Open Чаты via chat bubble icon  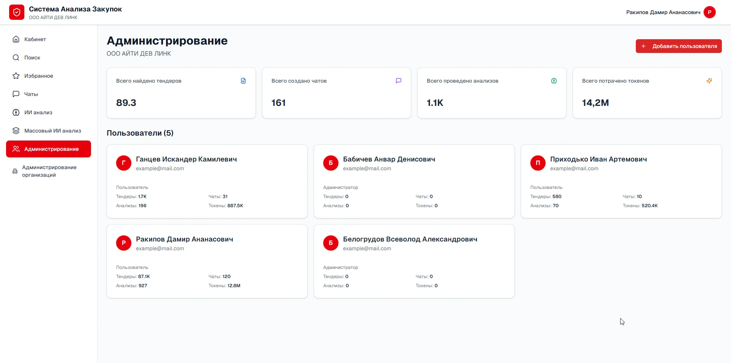tap(16, 94)
